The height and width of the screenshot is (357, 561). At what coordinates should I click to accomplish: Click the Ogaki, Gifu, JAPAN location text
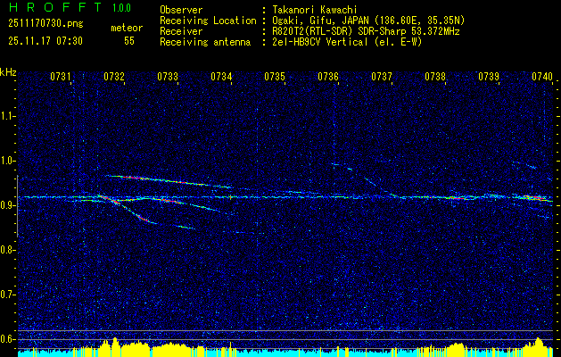pos(368,21)
